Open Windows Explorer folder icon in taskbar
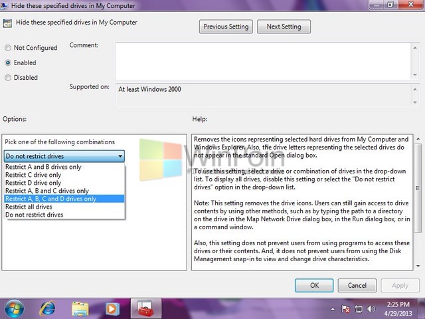The image size is (425, 319). pos(80,309)
